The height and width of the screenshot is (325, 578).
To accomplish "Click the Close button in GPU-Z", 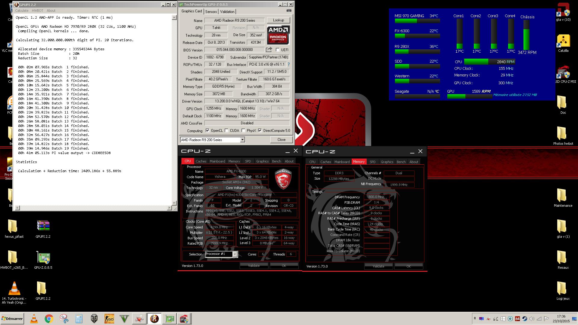I will coord(281,140).
